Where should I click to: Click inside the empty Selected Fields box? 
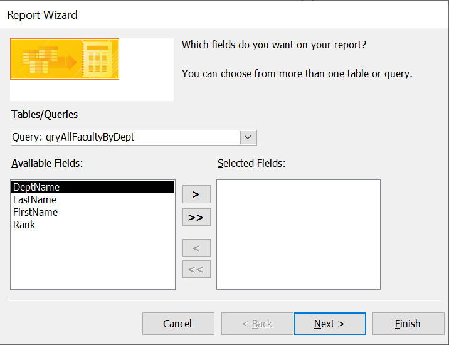298,235
